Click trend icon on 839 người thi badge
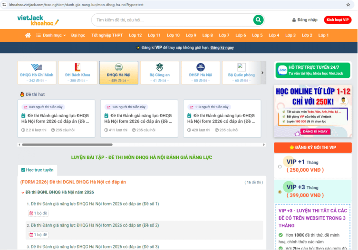 pos(26,107)
